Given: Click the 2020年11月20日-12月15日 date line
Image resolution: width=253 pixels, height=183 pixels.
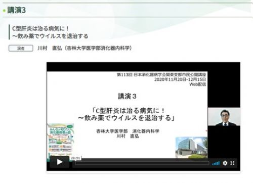Looking at the screenshot, I should 180,79.
